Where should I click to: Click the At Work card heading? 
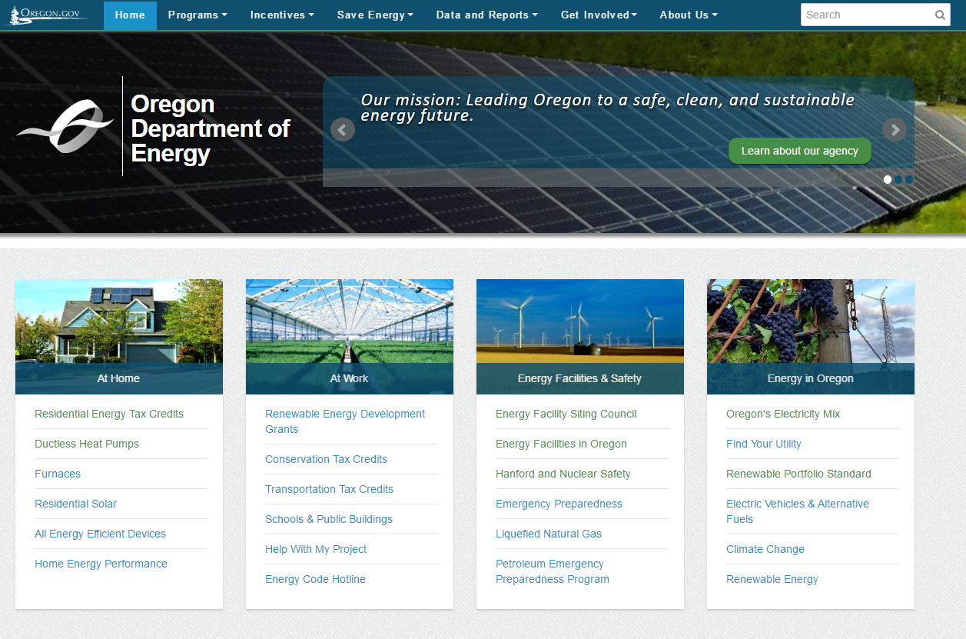coord(350,378)
